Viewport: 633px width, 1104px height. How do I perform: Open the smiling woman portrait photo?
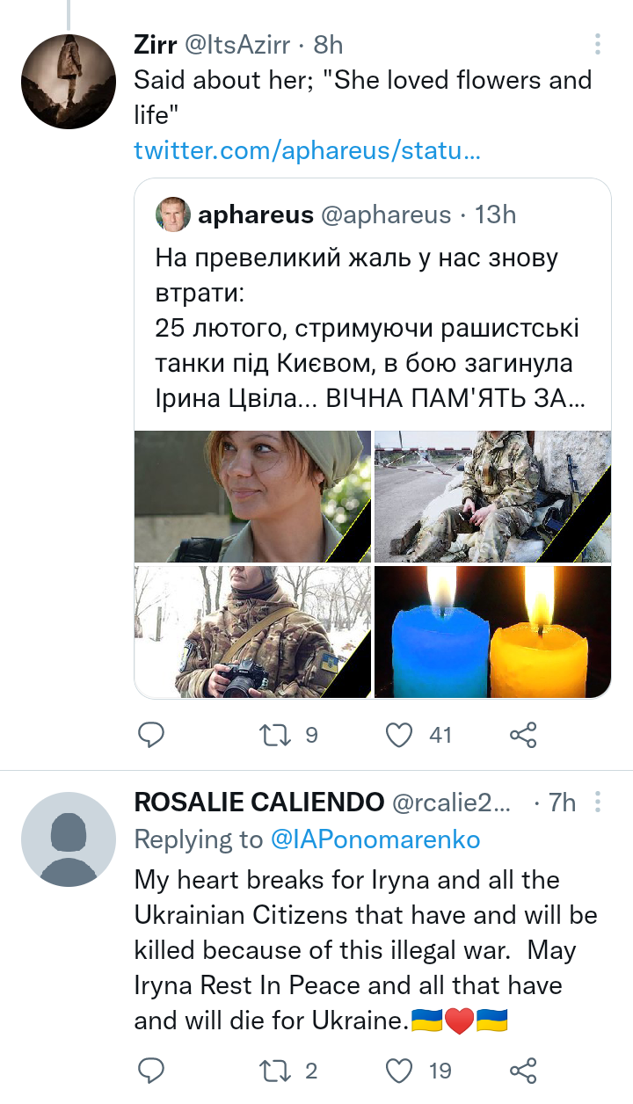(x=253, y=497)
